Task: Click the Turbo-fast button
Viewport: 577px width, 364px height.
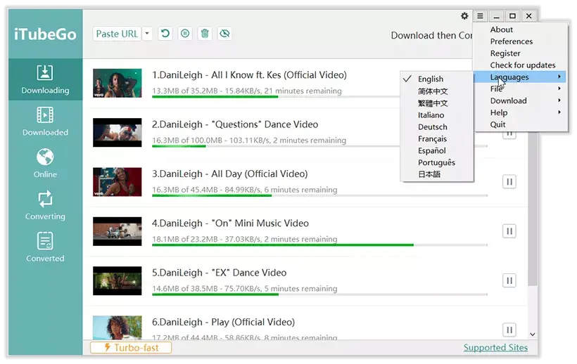Action: [x=131, y=347]
